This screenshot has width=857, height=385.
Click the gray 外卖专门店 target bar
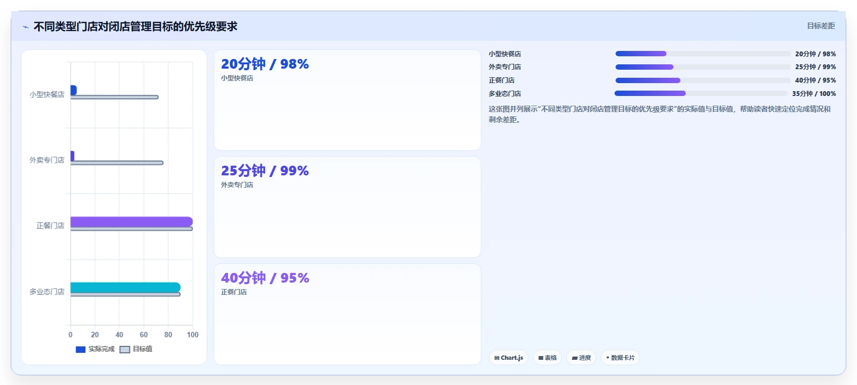117,163
